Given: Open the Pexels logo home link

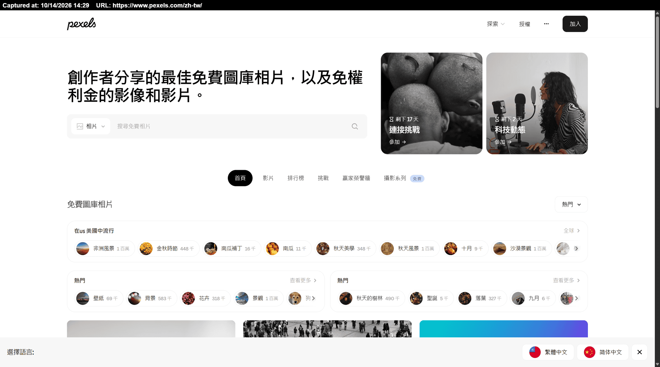Looking at the screenshot, I should (x=81, y=24).
